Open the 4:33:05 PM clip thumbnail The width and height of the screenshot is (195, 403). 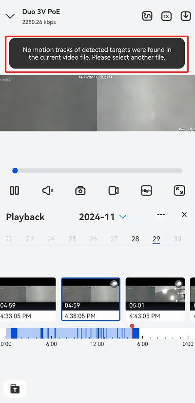point(28,299)
